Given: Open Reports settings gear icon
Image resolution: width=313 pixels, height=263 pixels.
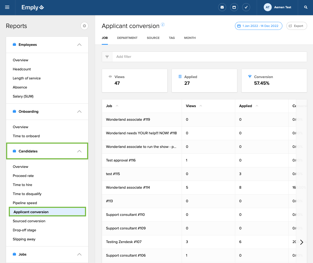Looking at the screenshot, I should pyautogui.click(x=84, y=26).
